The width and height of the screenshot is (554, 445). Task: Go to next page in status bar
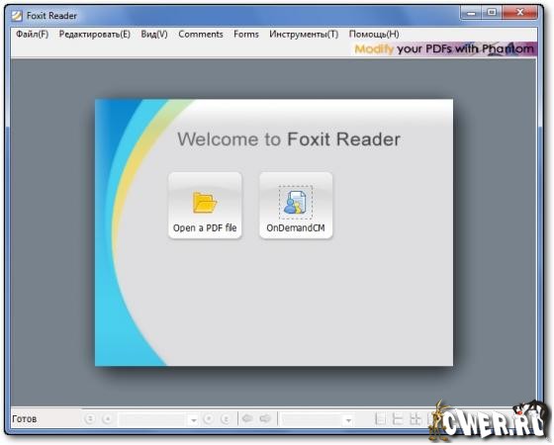(x=209, y=419)
